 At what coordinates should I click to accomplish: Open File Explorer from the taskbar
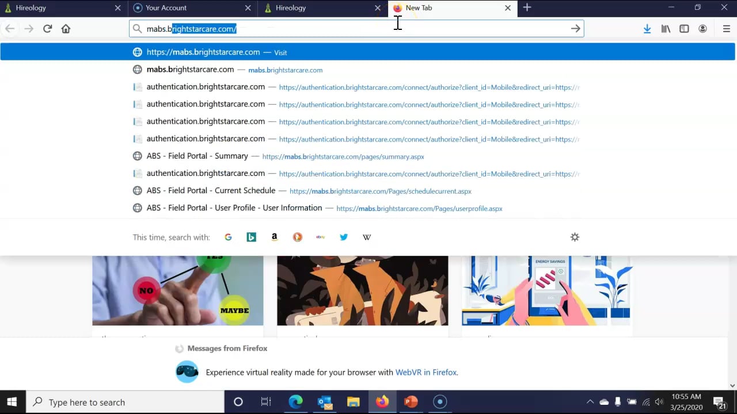354,402
